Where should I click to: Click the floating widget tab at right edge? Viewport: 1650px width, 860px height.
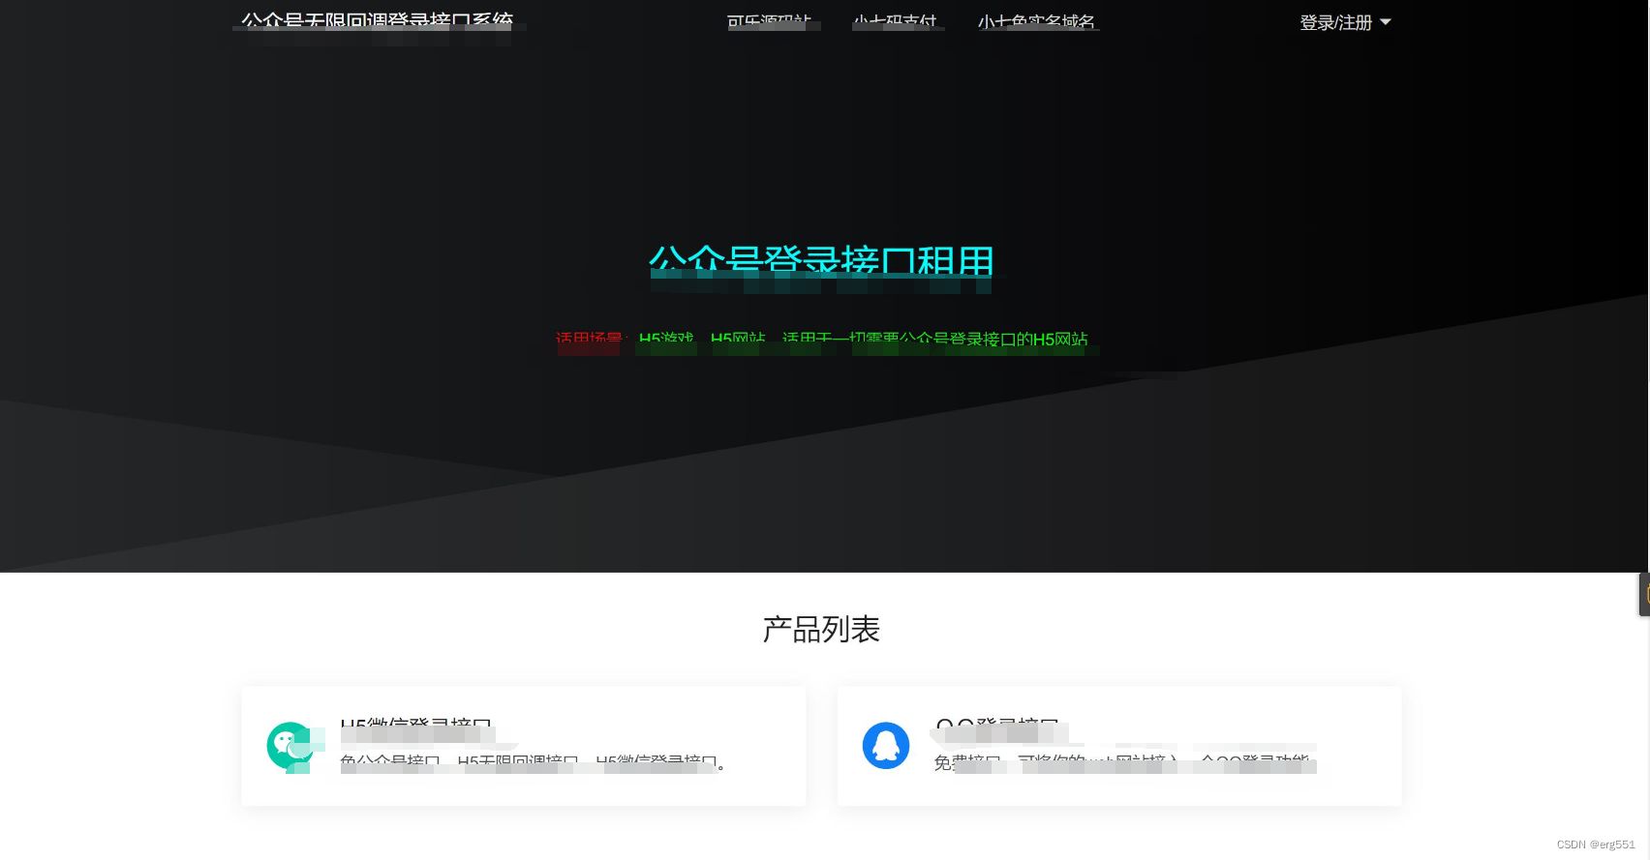[1644, 594]
